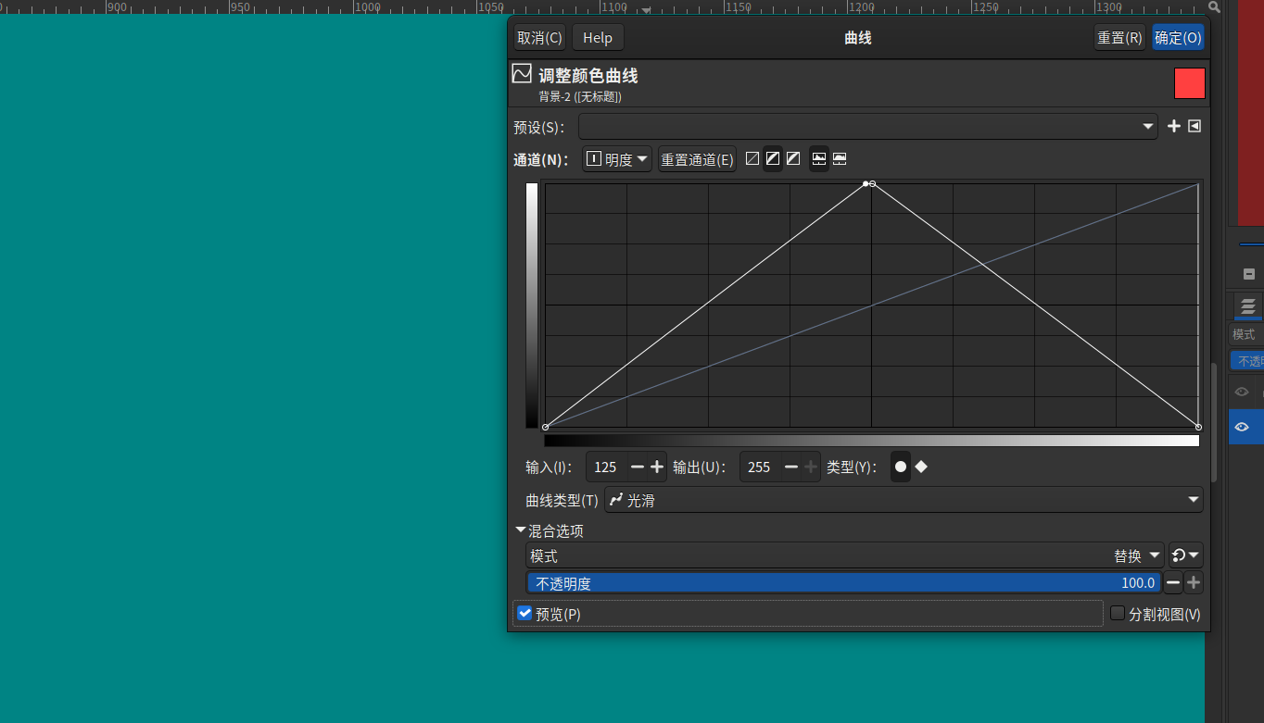This screenshot has width=1264, height=723.
Task: Toggle visibility eye of the selected layer
Action: [1242, 427]
